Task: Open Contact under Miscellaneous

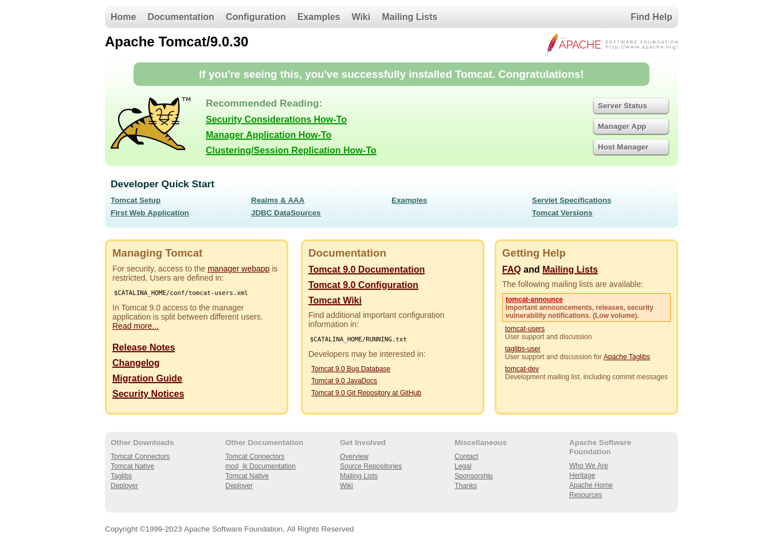Action: [466, 457]
